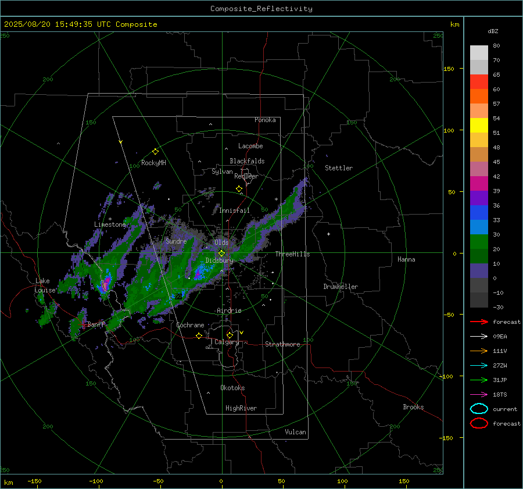The height and width of the screenshot is (489, 523).
Task: Click the 'Calgary' city label
Action: 227,342
